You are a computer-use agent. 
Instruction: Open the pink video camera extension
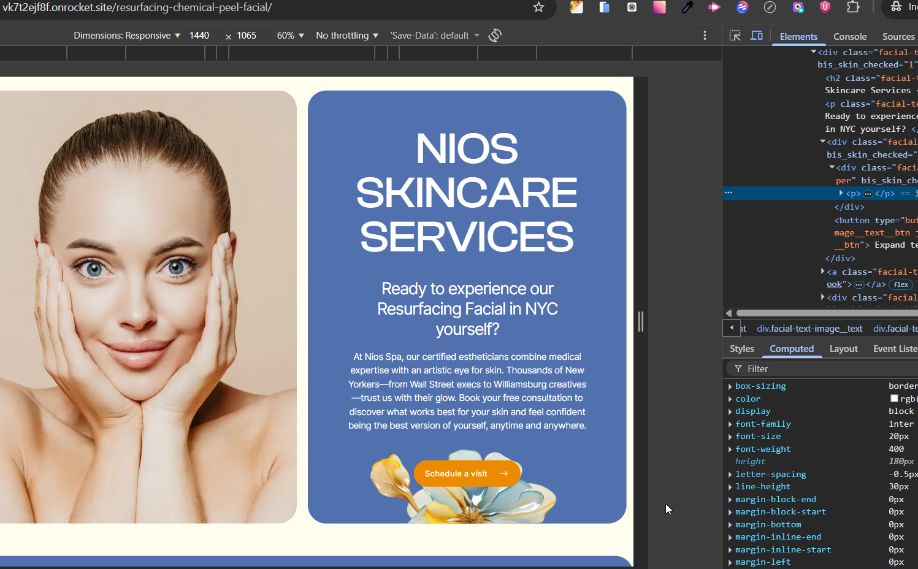[714, 7]
